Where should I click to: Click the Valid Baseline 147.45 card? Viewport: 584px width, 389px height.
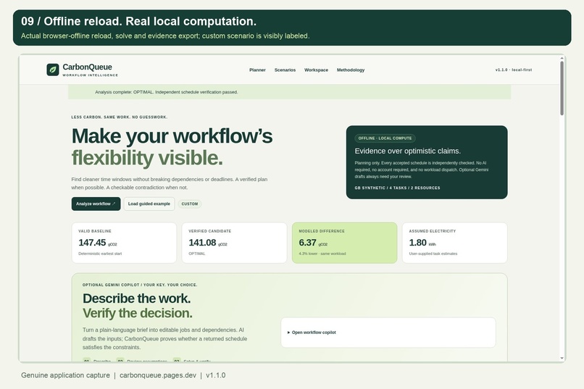[x=124, y=243]
